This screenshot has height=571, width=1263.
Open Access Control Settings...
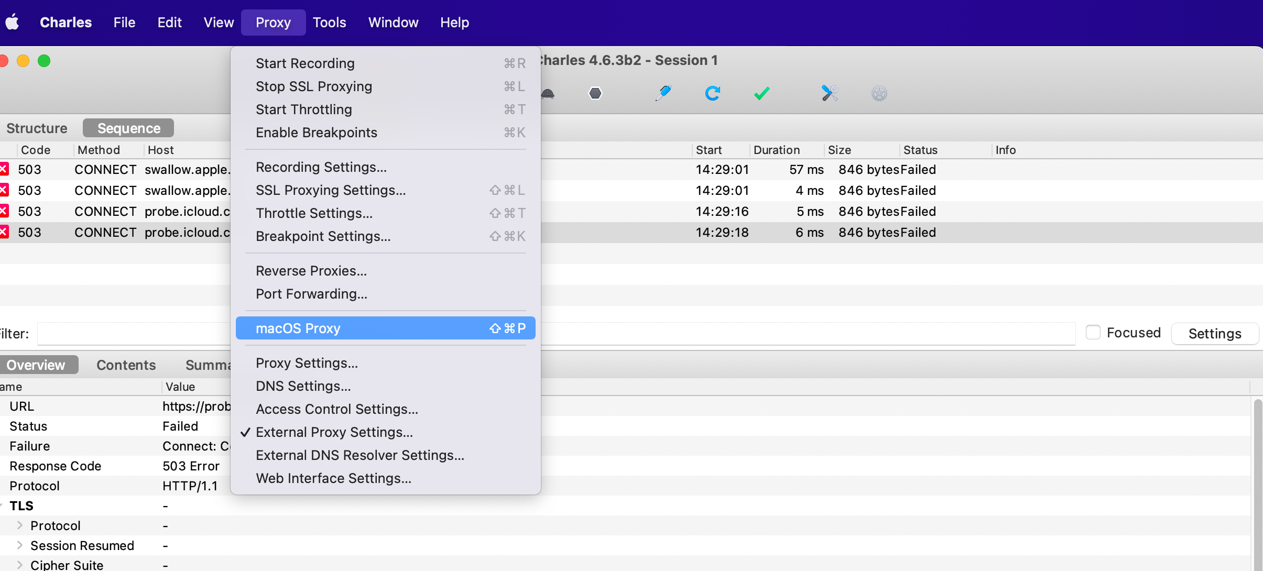coord(386,409)
